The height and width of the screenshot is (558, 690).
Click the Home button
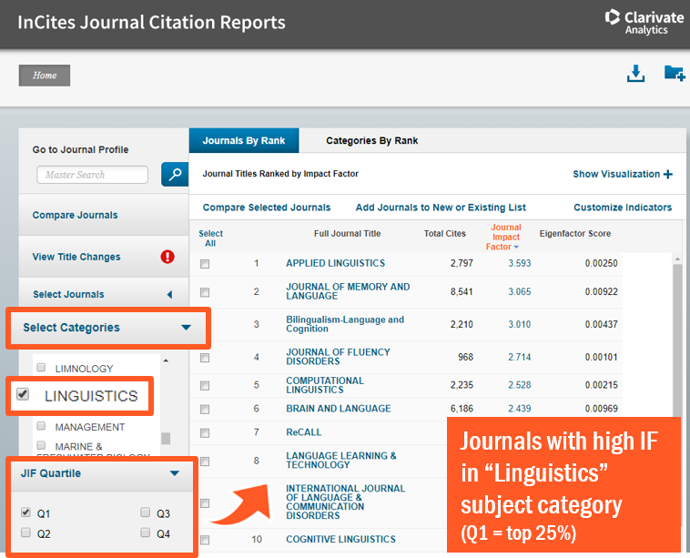[x=45, y=76]
